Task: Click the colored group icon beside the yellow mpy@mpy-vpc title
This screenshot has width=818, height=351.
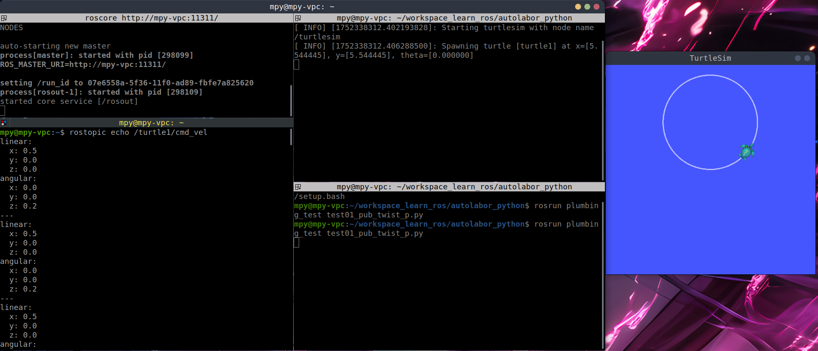Action: [x=4, y=123]
